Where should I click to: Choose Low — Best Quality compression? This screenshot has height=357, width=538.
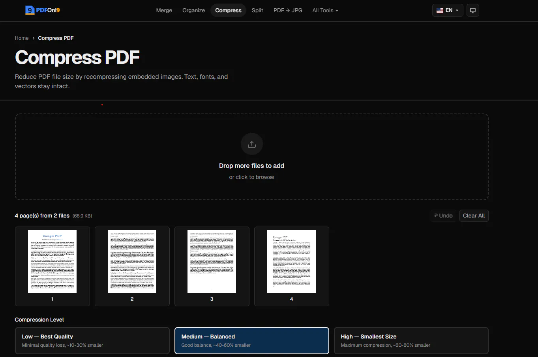[x=92, y=341]
